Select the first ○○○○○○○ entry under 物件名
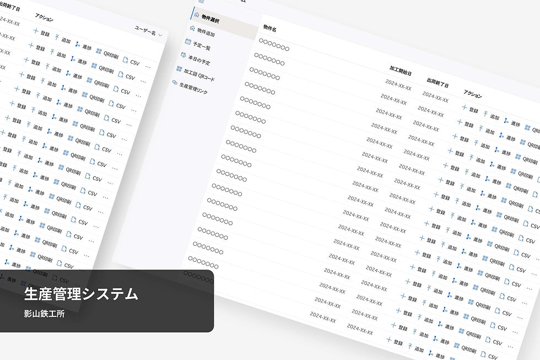Viewport: 540px width, 360px height. pos(274,45)
